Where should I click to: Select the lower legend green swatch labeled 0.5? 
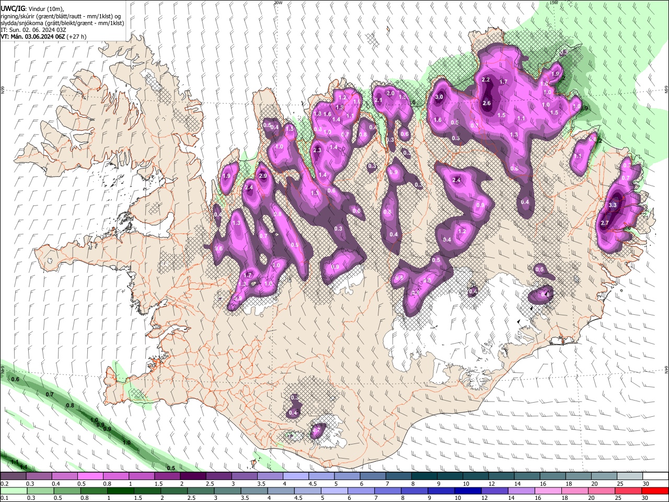click(67, 490)
